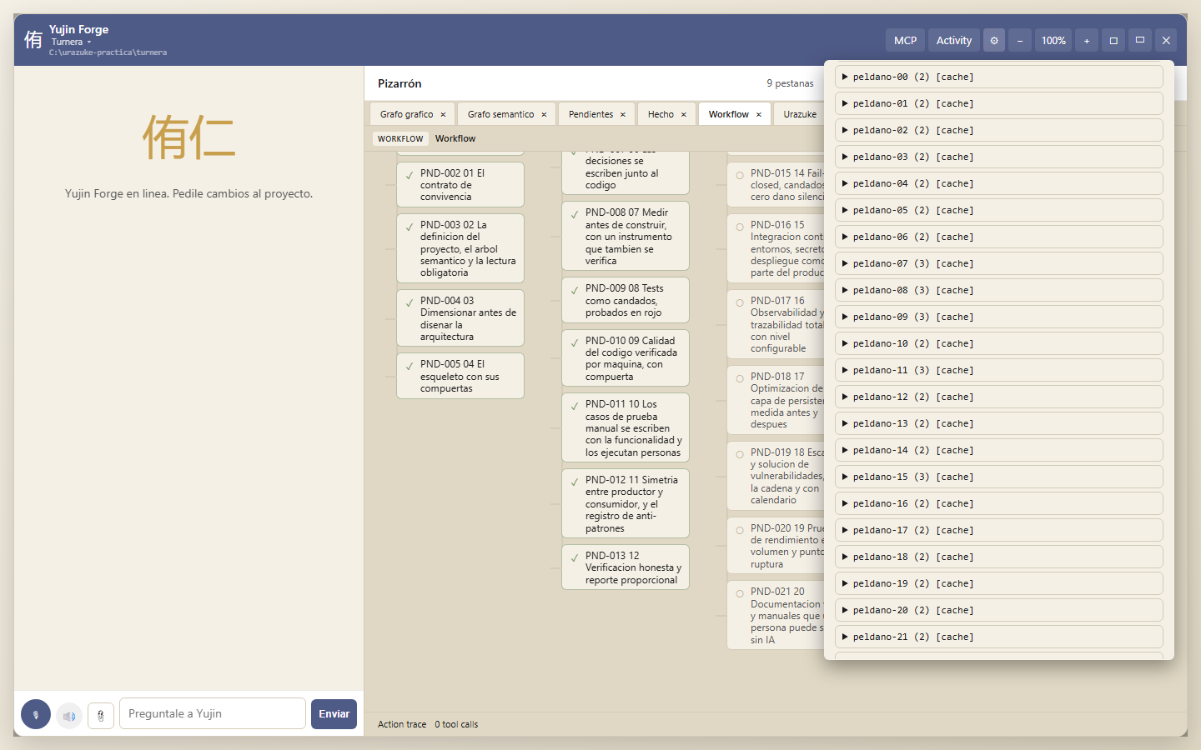Close the Hecho tab

(683, 114)
